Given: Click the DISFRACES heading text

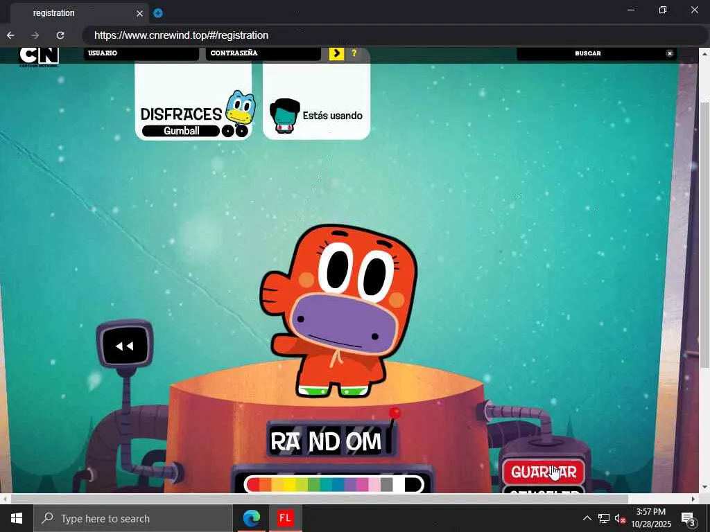Looking at the screenshot, I should 181,114.
